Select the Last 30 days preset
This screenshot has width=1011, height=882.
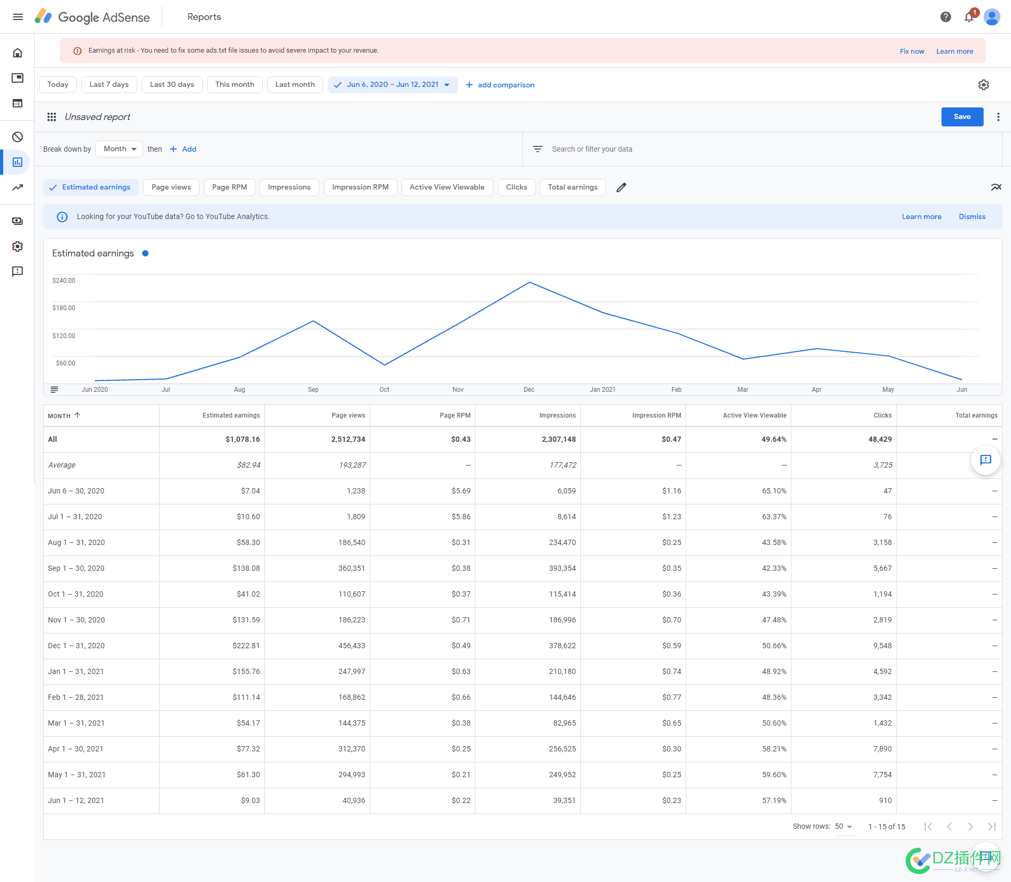172,85
